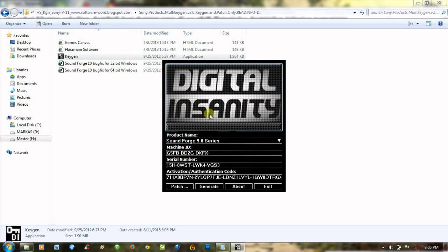Click About in the keygen
The width and height of the screenshot is (448, 252).
tap(238, 187)
